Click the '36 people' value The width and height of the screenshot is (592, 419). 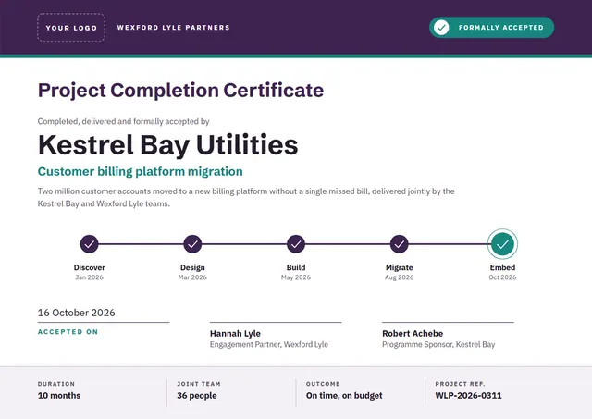click(x=197, y=396)
